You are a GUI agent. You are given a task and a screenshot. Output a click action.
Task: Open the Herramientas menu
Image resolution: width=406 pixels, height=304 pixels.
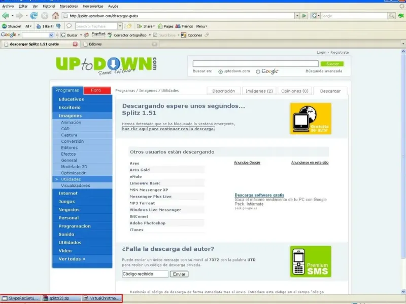pyautogui.click(x=93, y=6)
